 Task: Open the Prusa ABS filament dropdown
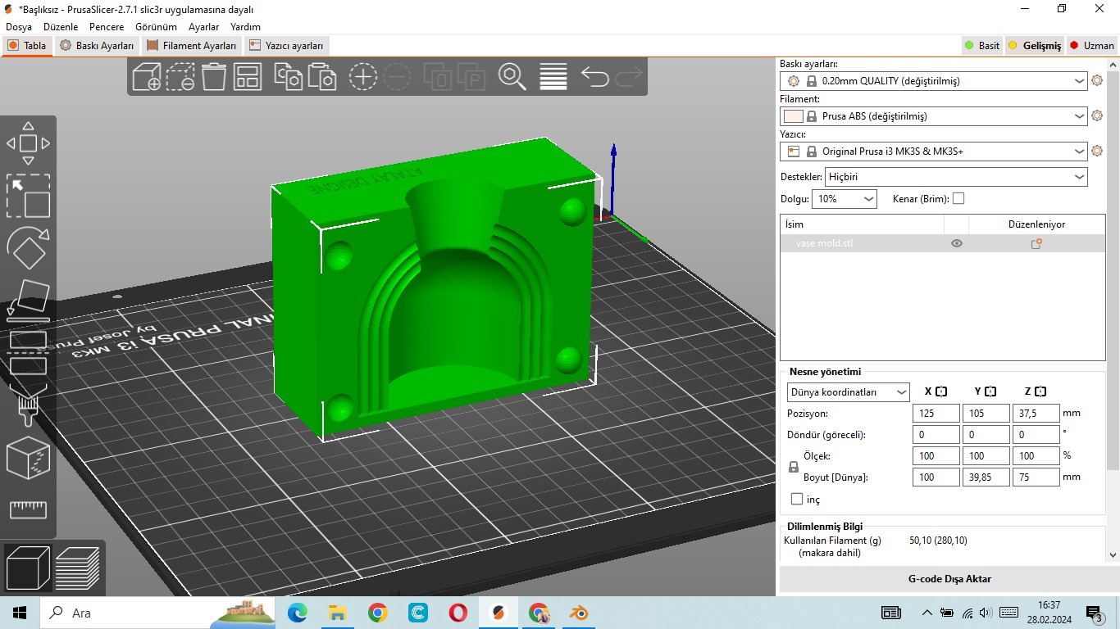[934, 116]
